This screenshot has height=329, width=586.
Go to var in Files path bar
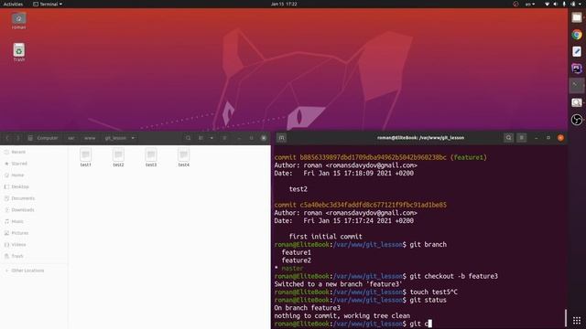click(x=71, y=138)
